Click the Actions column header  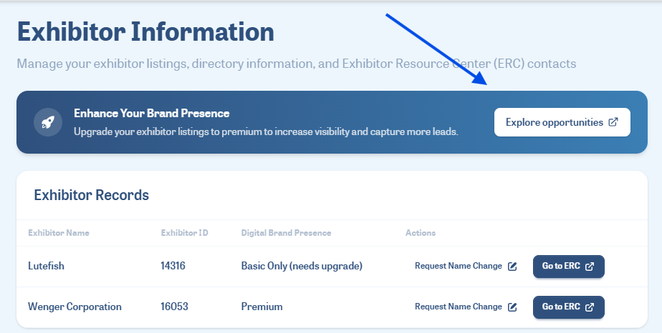tap(421, 233)
